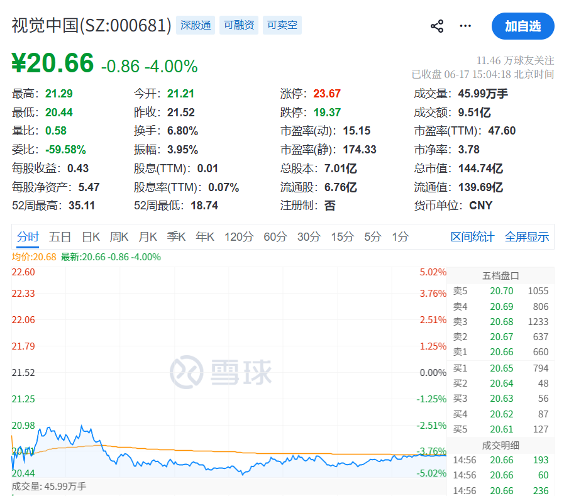This screenshot has height=496, width=564.
Task: Switch to the 五日 chart tab
Action: click(x=60, y=237)
